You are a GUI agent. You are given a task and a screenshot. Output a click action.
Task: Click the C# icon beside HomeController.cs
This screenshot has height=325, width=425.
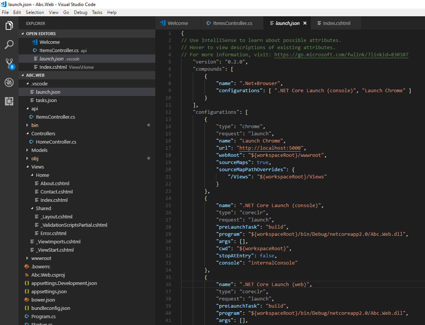pyautogui.click(x=31, y=142)
